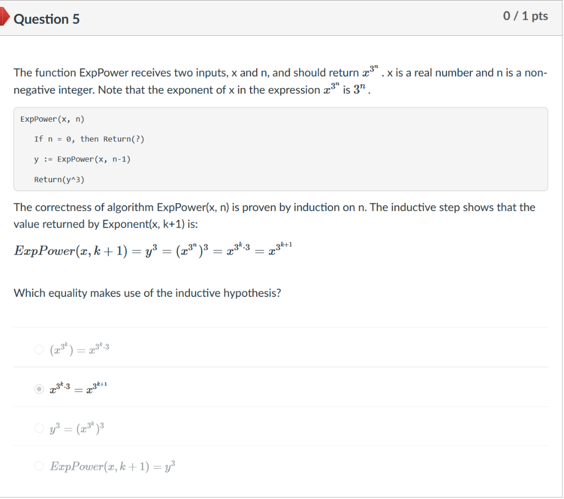Image resolution: width=564 pixels, height=499 pixels.
Task: Click the red flag icon beside Question 5
Action: (4, 16)
